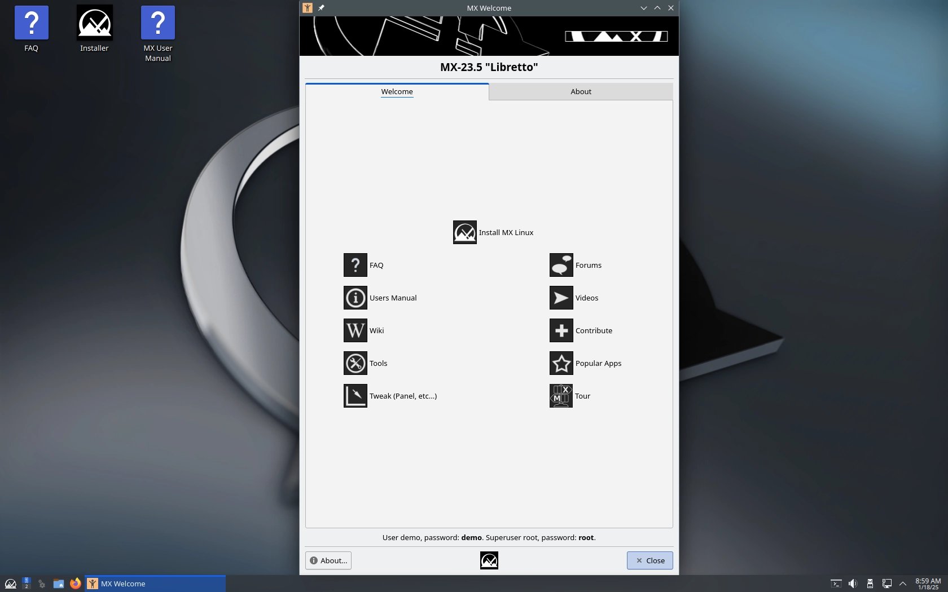Launch the Install MX Linux icon
Viewport: 948px width, 592px height.
coord(464,232)
